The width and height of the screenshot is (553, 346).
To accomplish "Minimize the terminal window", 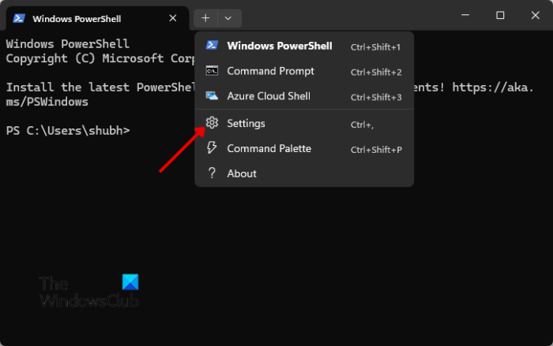I will tap(464, 16).
